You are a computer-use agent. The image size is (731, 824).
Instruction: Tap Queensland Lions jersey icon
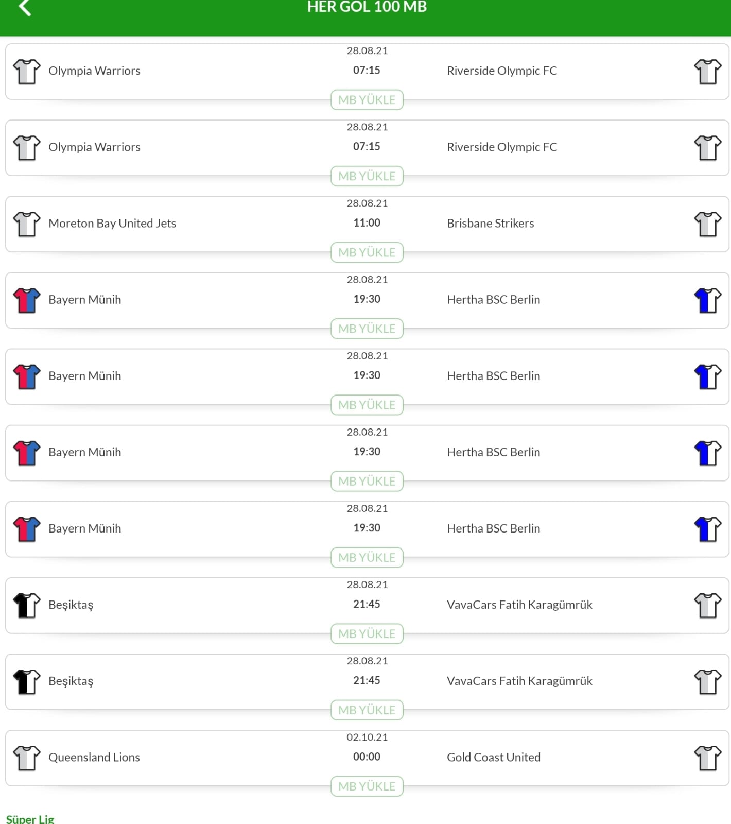[x=27, y=758]
